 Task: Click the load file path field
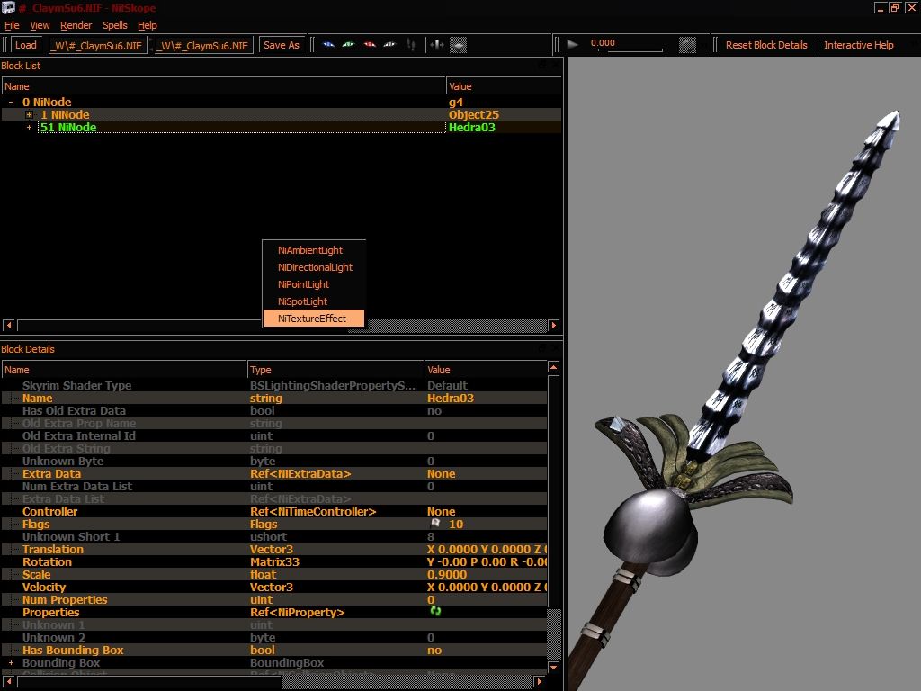coord(96,45)
